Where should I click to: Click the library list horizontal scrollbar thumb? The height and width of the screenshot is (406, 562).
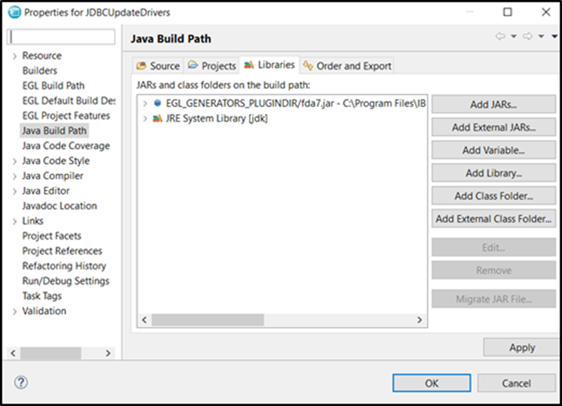point(208,320)
